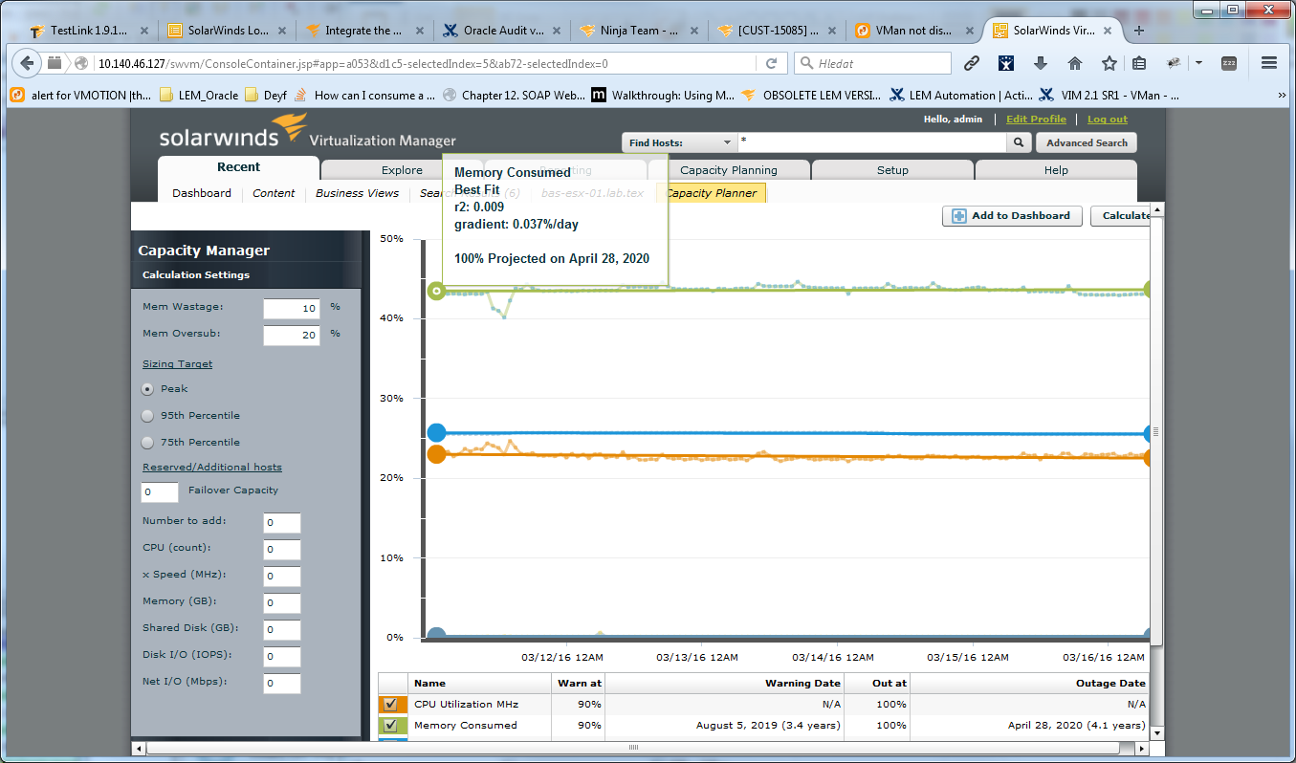This screenshot has width=1296, height=763.
Task: Click the Calculate button
Action: [1120, 216]
